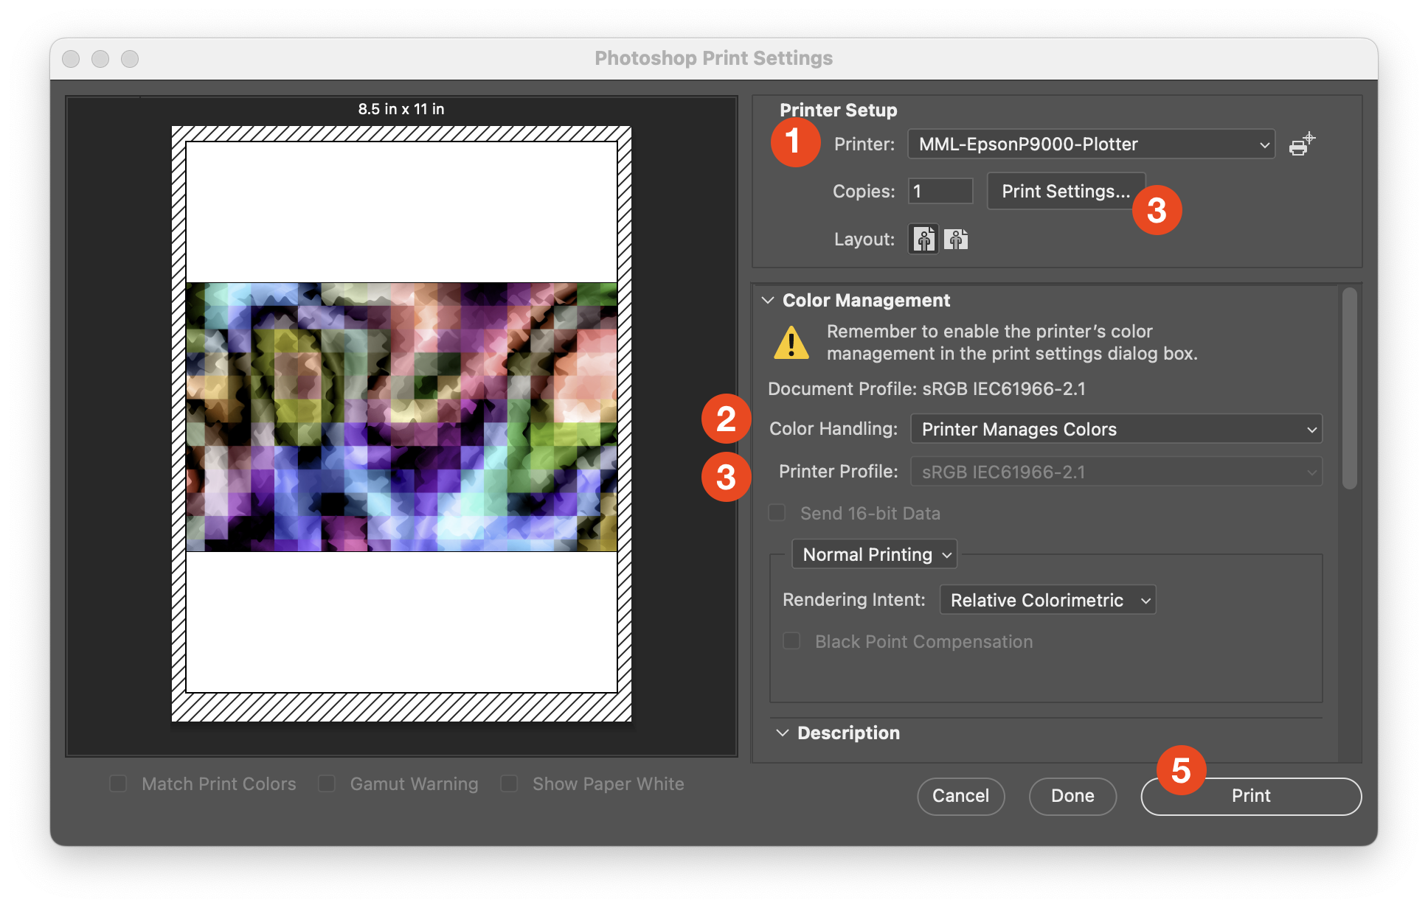Open the Printer selection dropdown
The height and width of the screenshot is (908, 1428).
click(1090, 144)
